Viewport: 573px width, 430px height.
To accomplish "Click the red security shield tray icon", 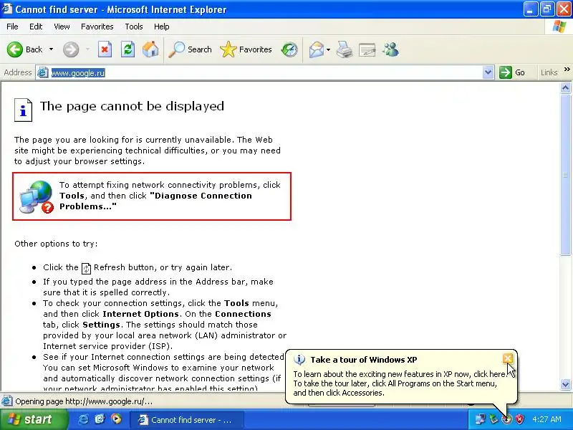I will click(519, 419).
